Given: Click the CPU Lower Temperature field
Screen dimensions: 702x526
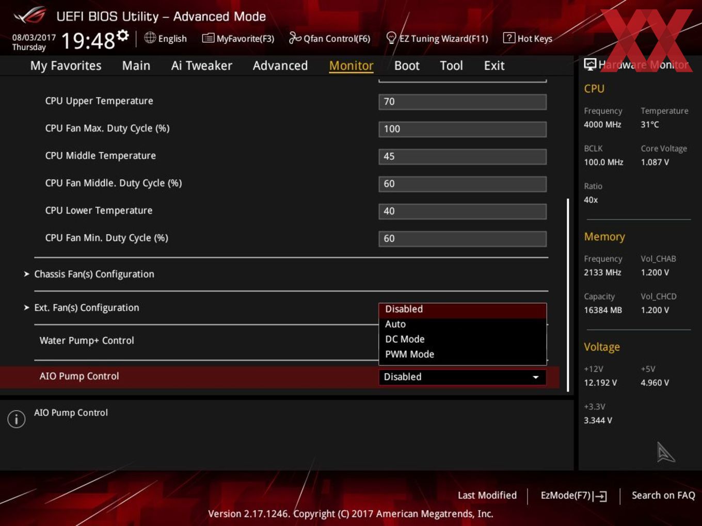Looking at the screenshot, I should [462, 211].
